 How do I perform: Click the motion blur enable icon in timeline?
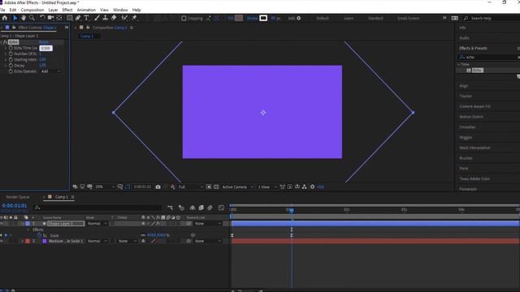[210, 208]
